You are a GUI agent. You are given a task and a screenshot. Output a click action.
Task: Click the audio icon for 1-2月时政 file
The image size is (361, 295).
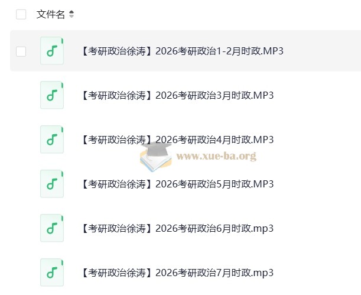52,51
